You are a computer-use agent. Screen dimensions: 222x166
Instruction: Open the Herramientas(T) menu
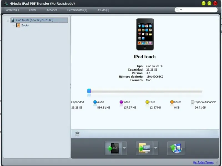(x=77, y=10)
